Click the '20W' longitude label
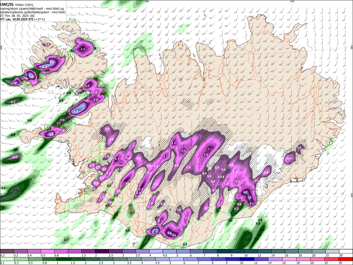This screenshot has height=265, width=353. (147, 1)
